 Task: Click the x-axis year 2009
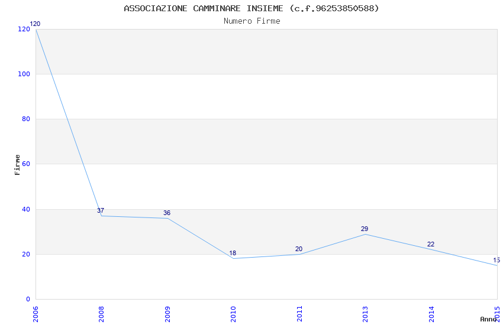click(167, 314)
